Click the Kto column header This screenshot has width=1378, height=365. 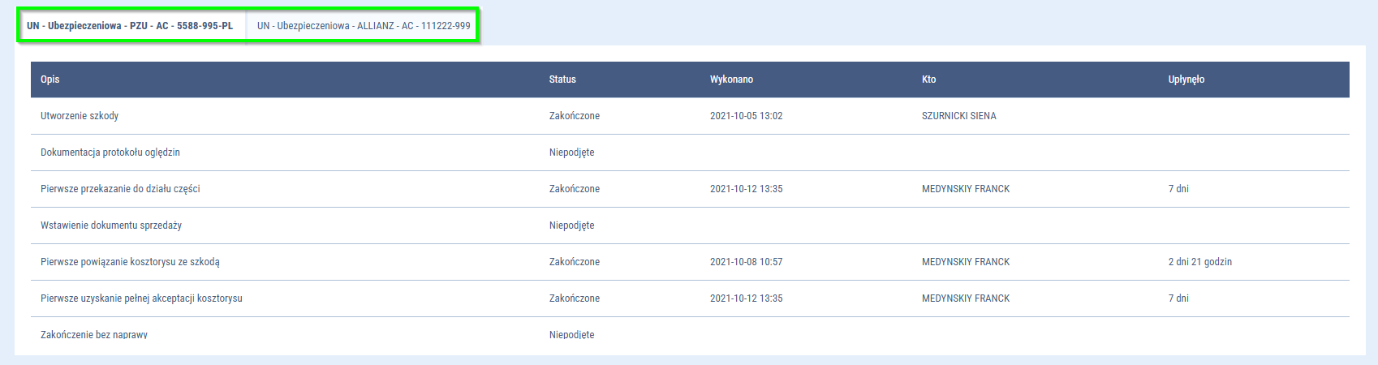pos(928,79)
